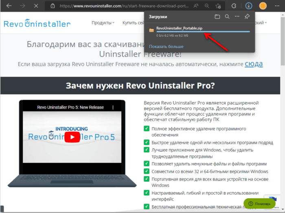Open more options in Загрузки panel
This screenshot has height=213, width=285.
237,16
